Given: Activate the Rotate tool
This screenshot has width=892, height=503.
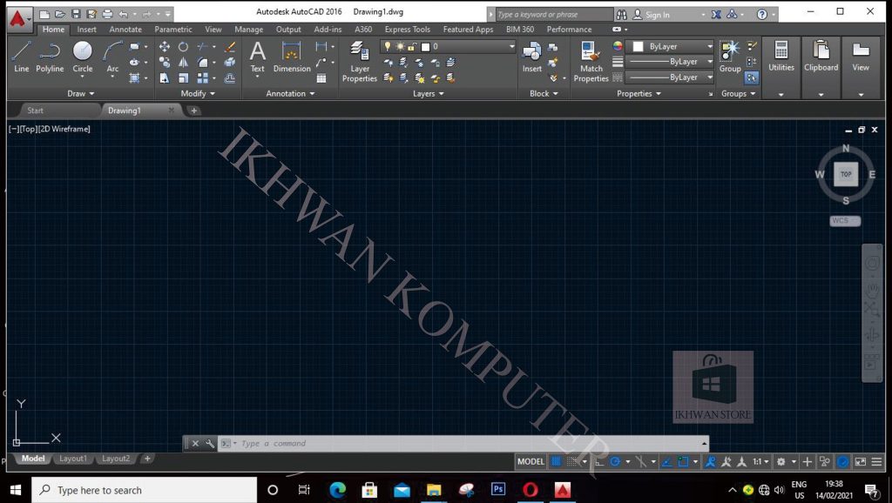Looking at the screenshot, I should point(183,47).
